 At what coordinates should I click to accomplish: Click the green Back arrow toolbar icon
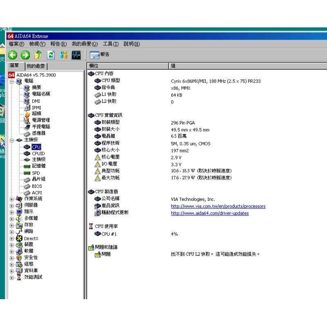13,55
